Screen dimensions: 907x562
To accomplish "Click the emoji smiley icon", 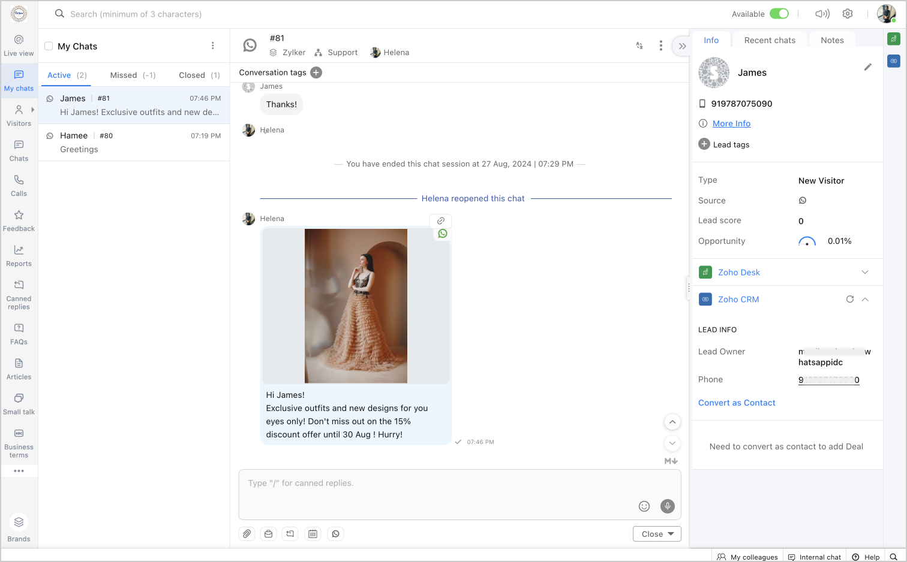I will click(x=644, y=506).
